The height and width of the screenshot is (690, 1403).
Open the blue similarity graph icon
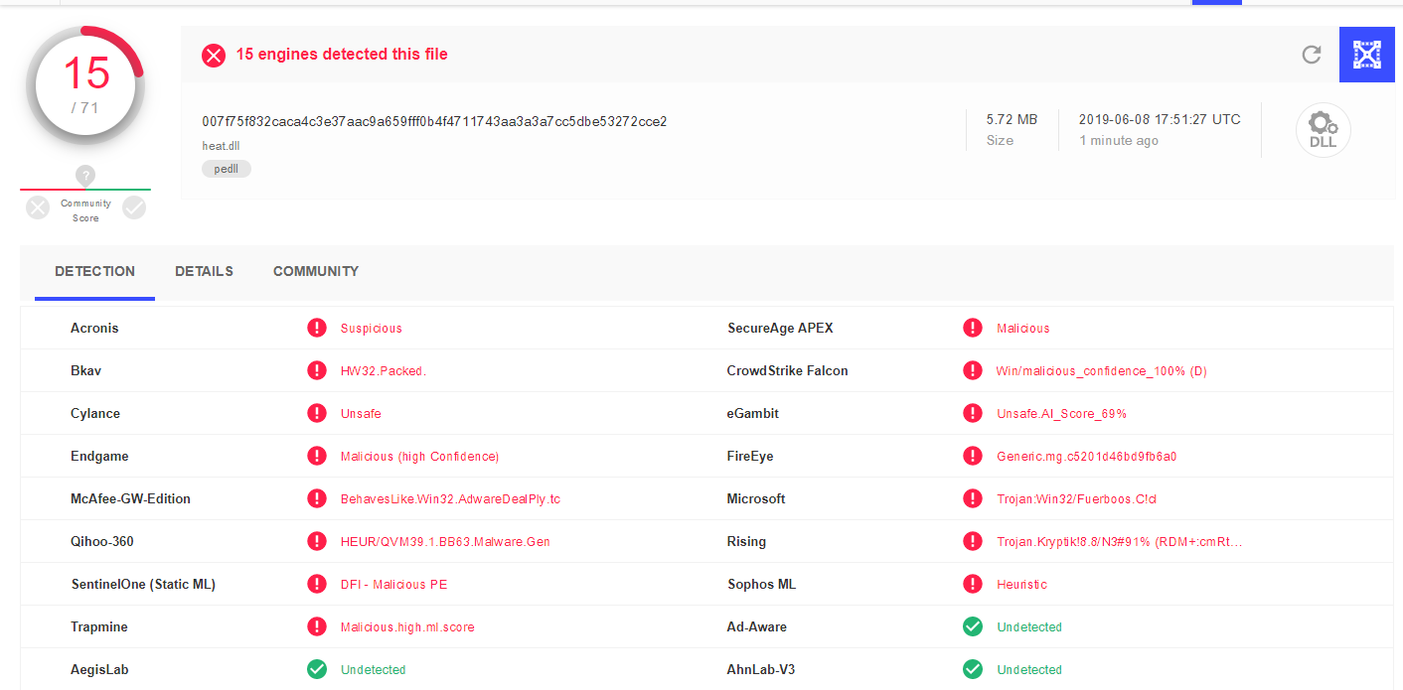click(1367, 55)
